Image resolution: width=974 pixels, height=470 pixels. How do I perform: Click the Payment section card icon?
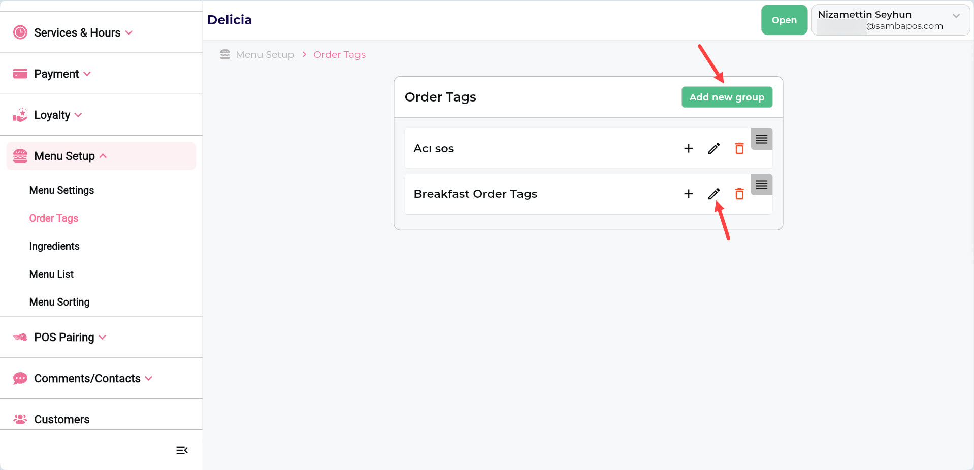tap(20, 73)
